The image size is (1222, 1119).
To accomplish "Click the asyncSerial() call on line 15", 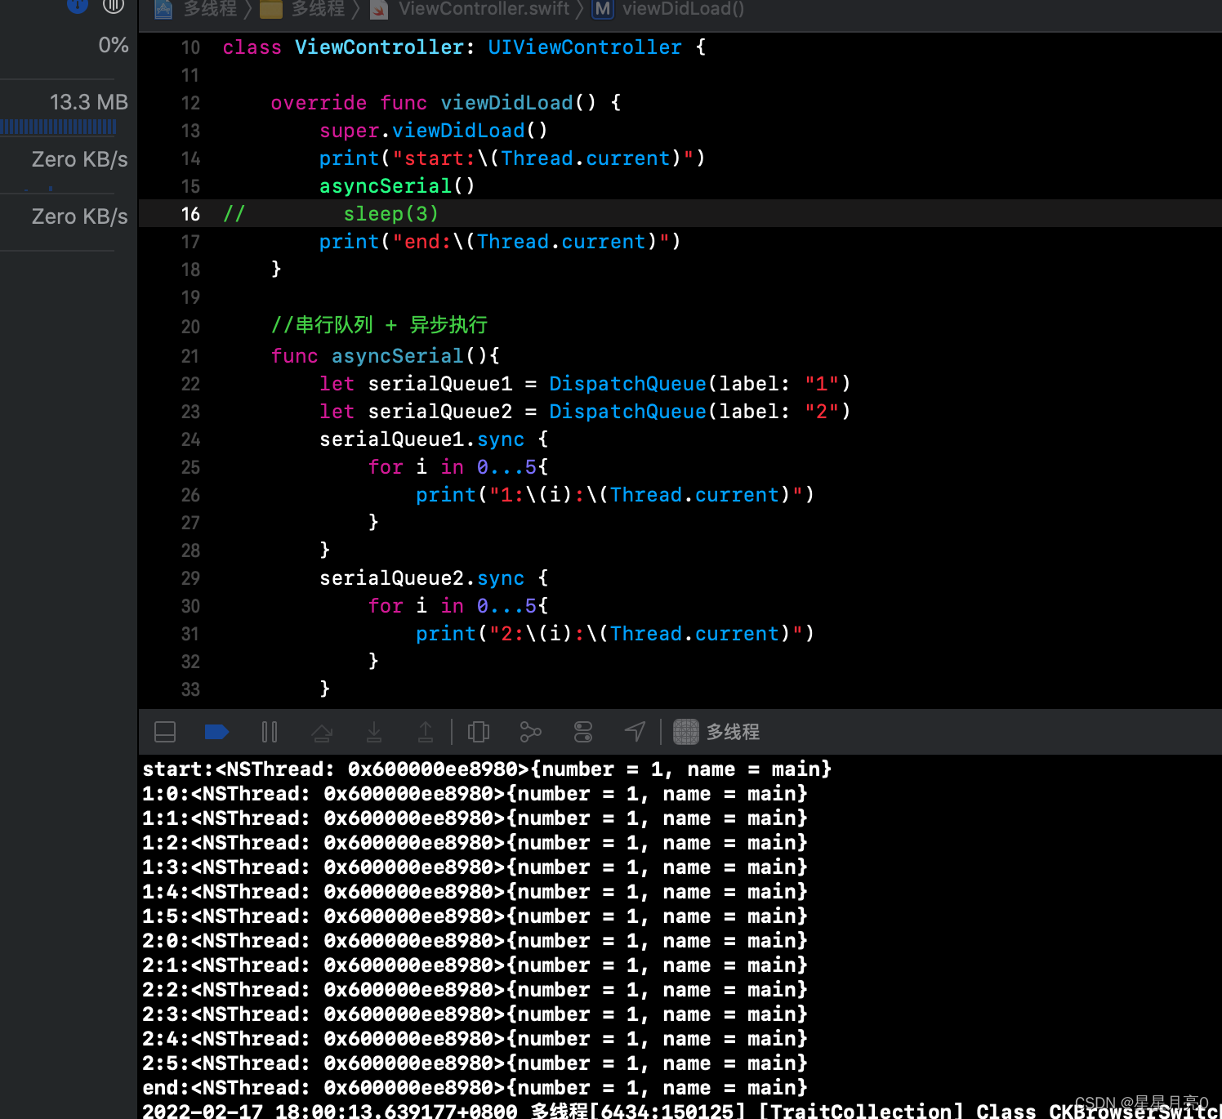I will (397, 186).
